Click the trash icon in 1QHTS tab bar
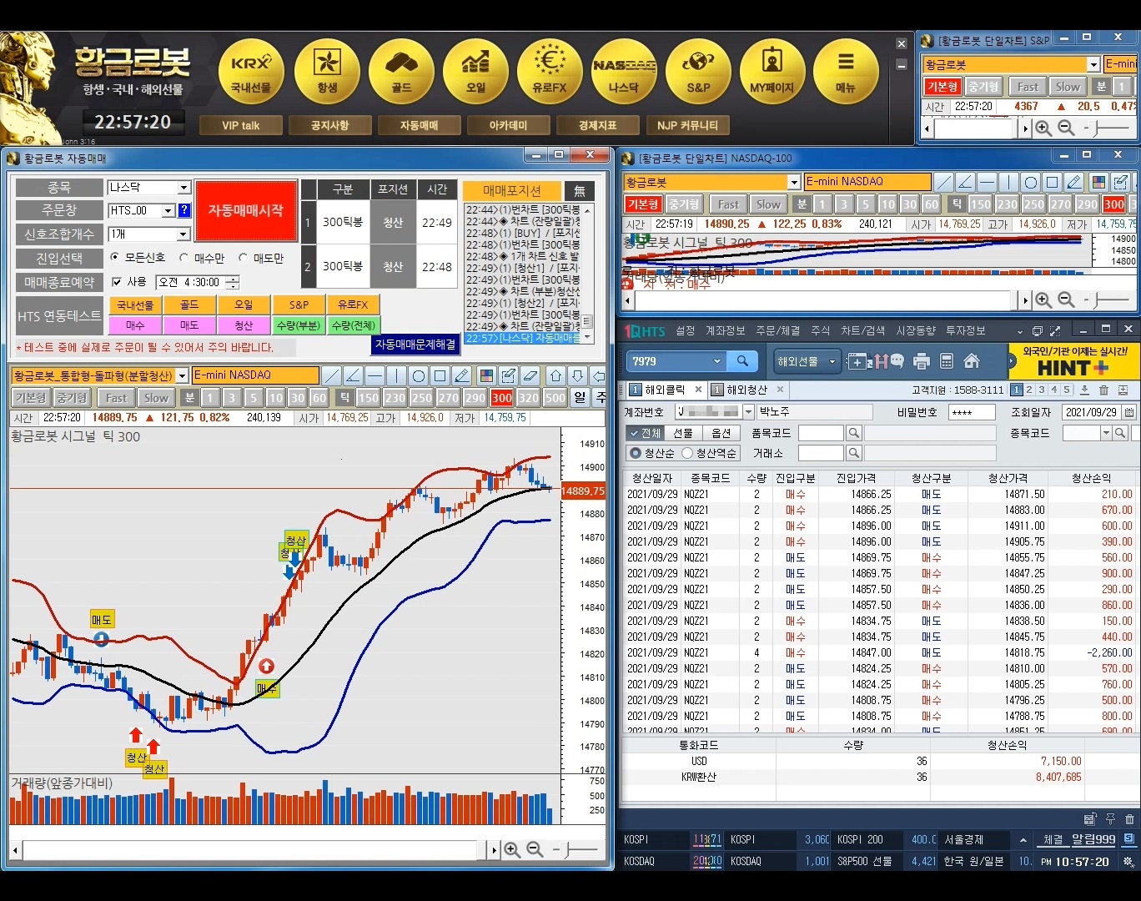Image resolution: width=1141 pixels, height=901 pixels. pos(1103,390)
